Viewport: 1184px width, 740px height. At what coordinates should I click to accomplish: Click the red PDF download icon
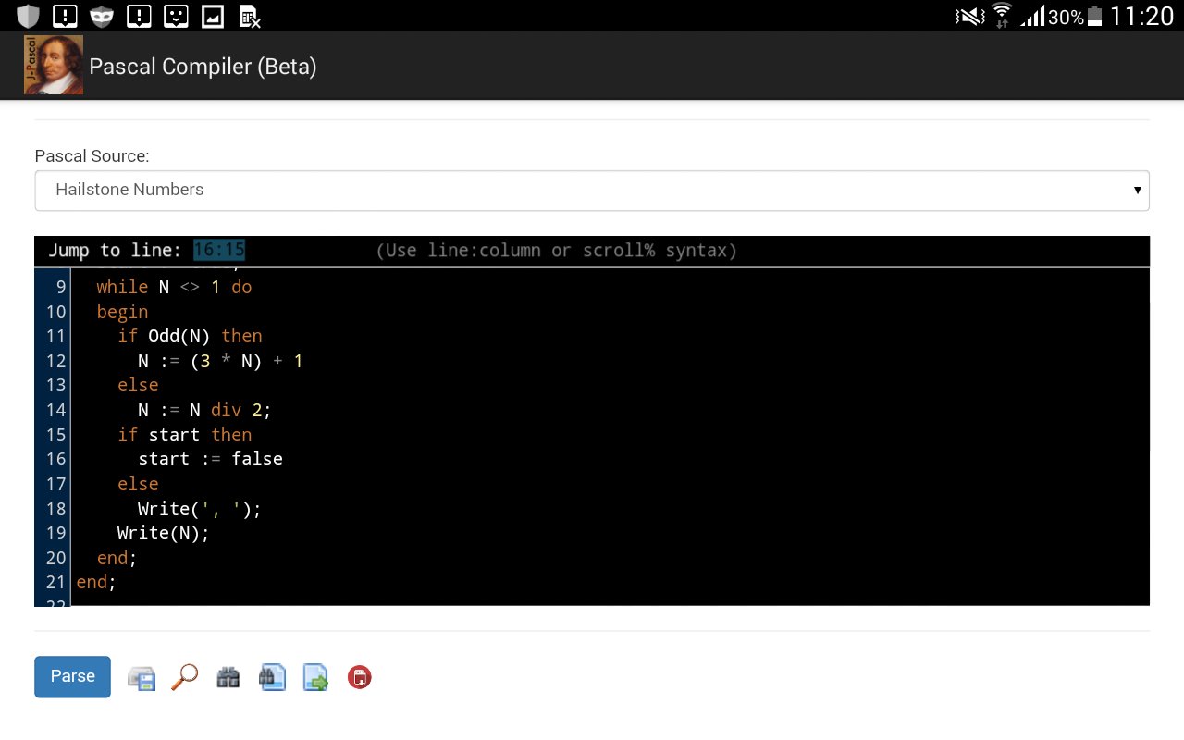359,677
